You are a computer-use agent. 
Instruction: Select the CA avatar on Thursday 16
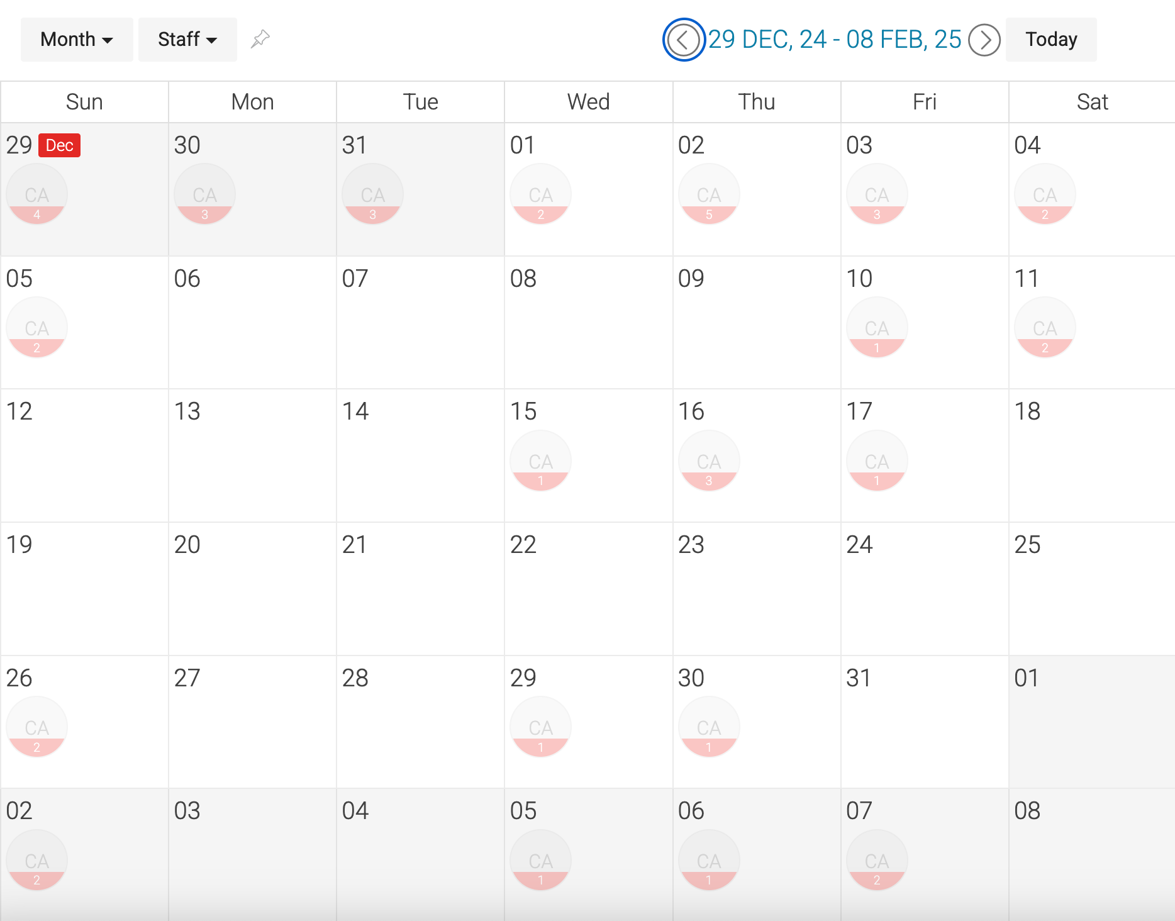tap(709, 460)
